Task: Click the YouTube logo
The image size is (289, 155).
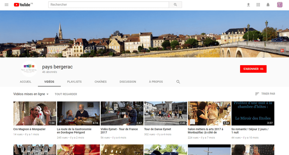Action: click(x=22, y=5)
